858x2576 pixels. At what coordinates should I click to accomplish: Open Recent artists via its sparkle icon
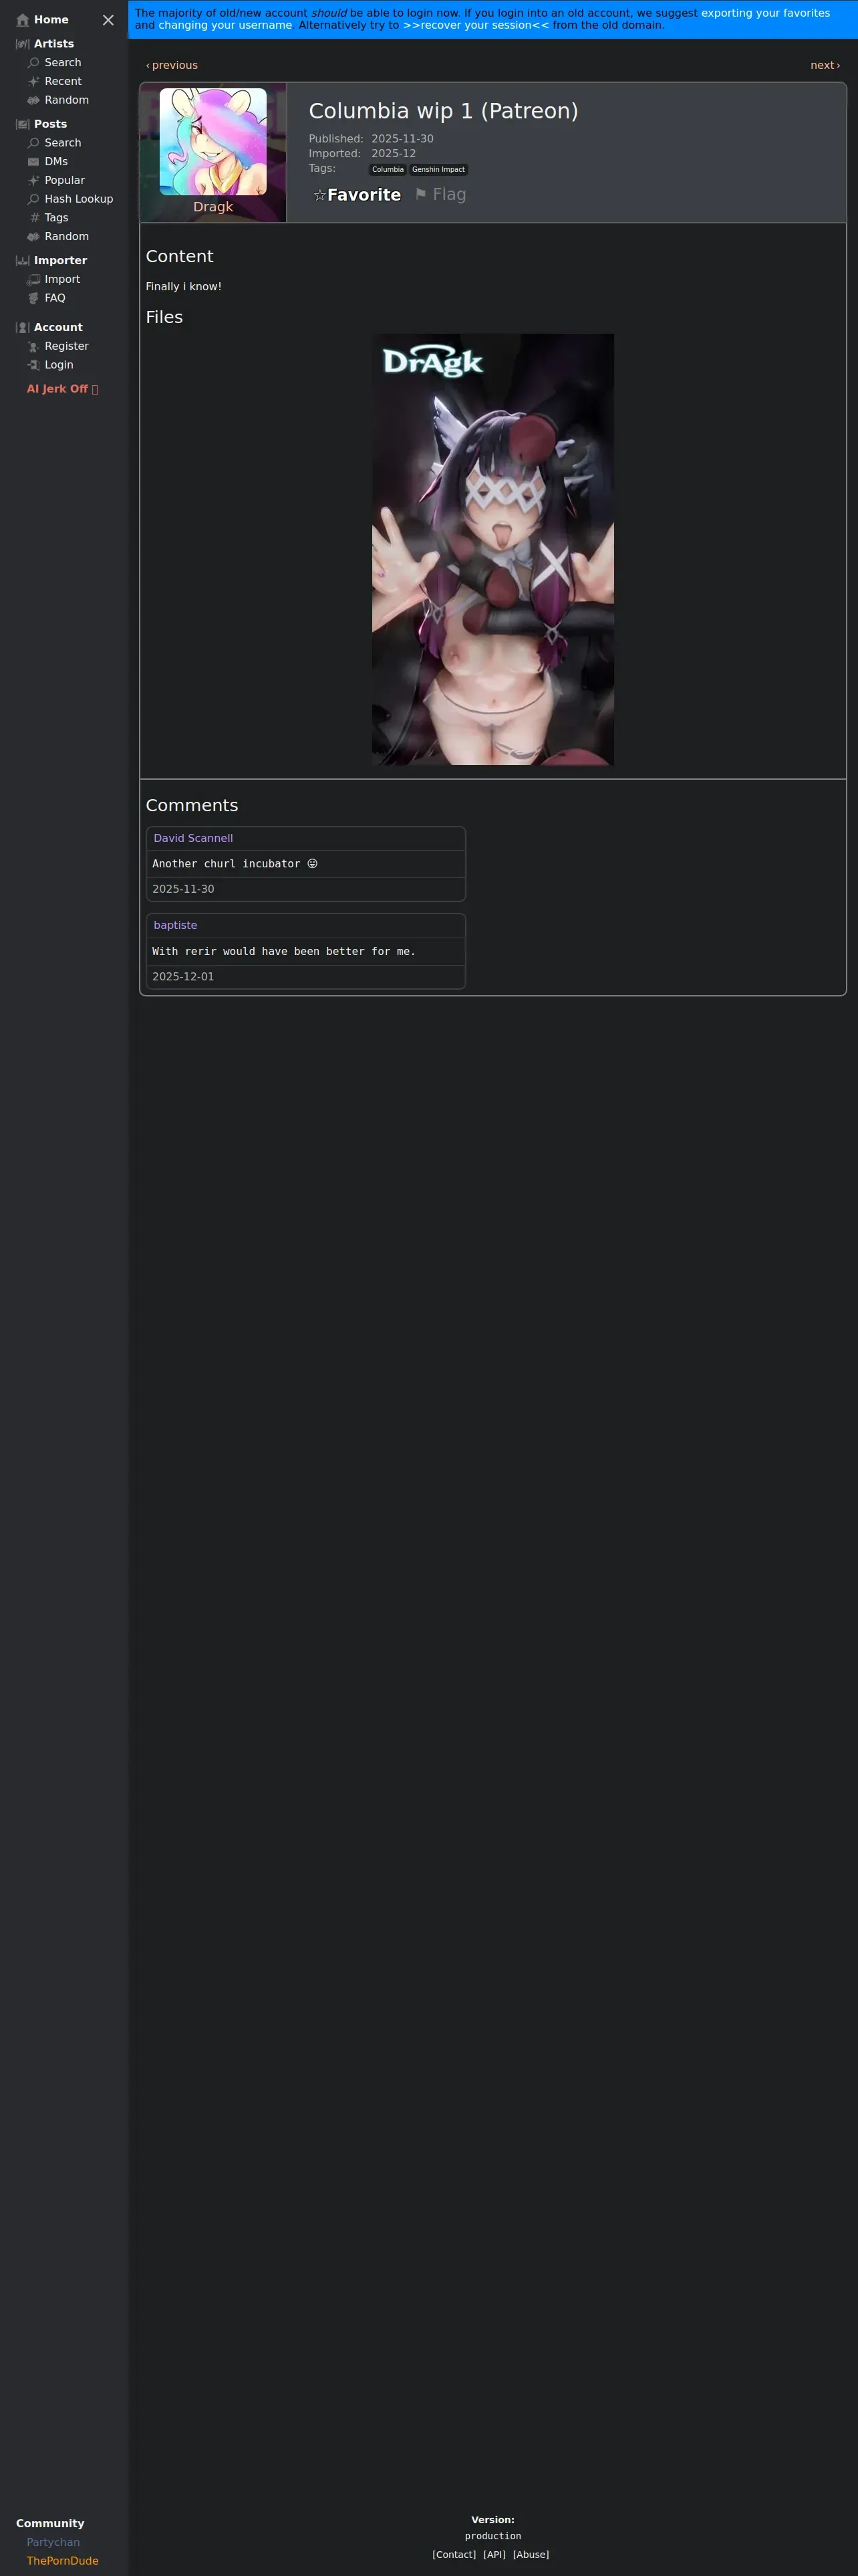(x=33, y=82)
